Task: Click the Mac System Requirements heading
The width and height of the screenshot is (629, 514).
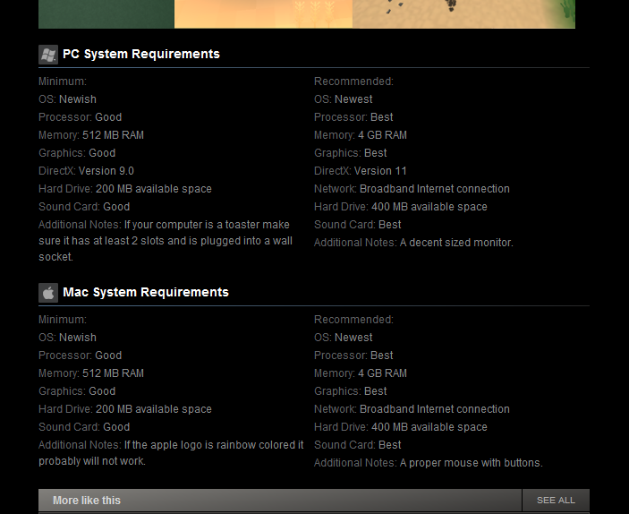Action: point(146,293)
